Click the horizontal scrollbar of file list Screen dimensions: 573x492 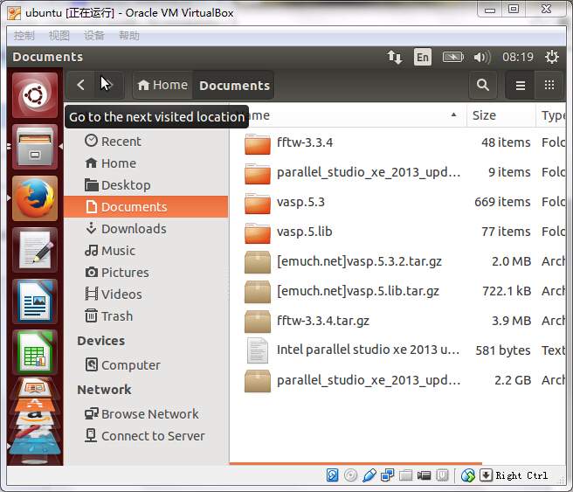coord(356,463)
